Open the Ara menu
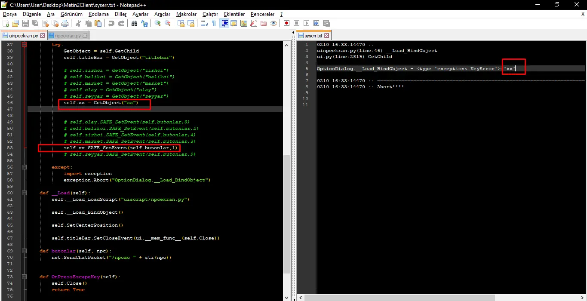587x301 pixels. 51,14
